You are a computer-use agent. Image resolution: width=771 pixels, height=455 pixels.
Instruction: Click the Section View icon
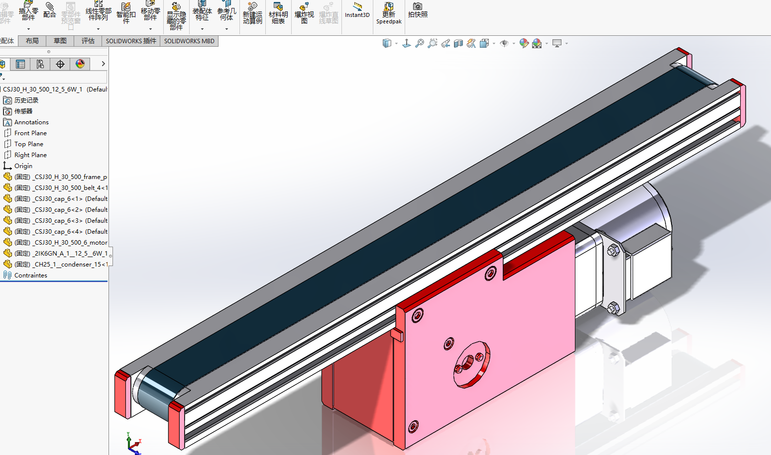(x=458, y=44)
